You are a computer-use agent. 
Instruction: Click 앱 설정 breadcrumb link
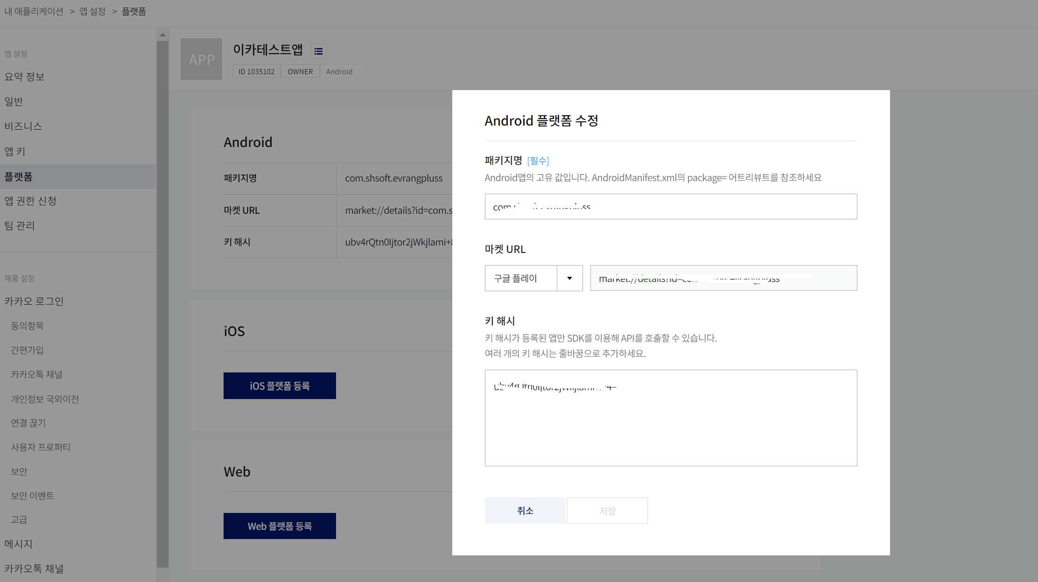(92, 11)
